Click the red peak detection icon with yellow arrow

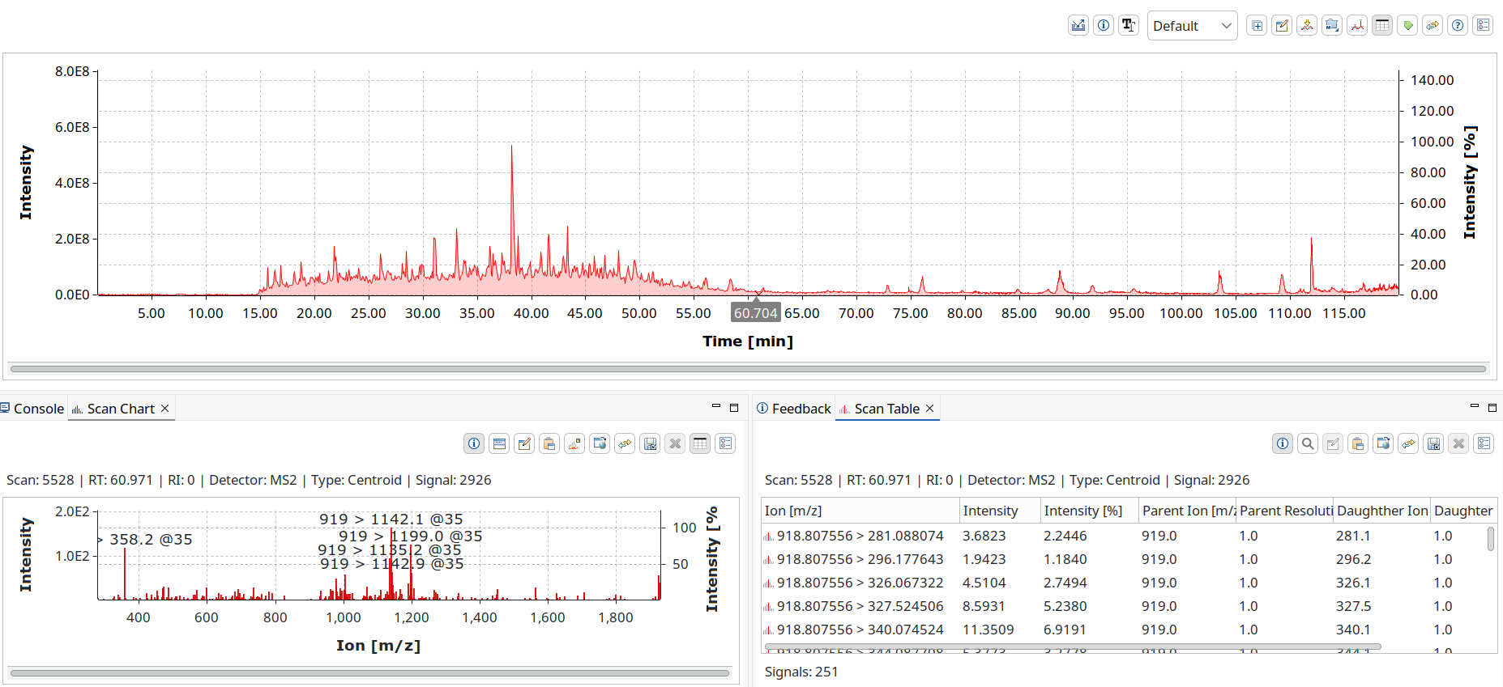pyautogui.click(x=1307, y=26)
